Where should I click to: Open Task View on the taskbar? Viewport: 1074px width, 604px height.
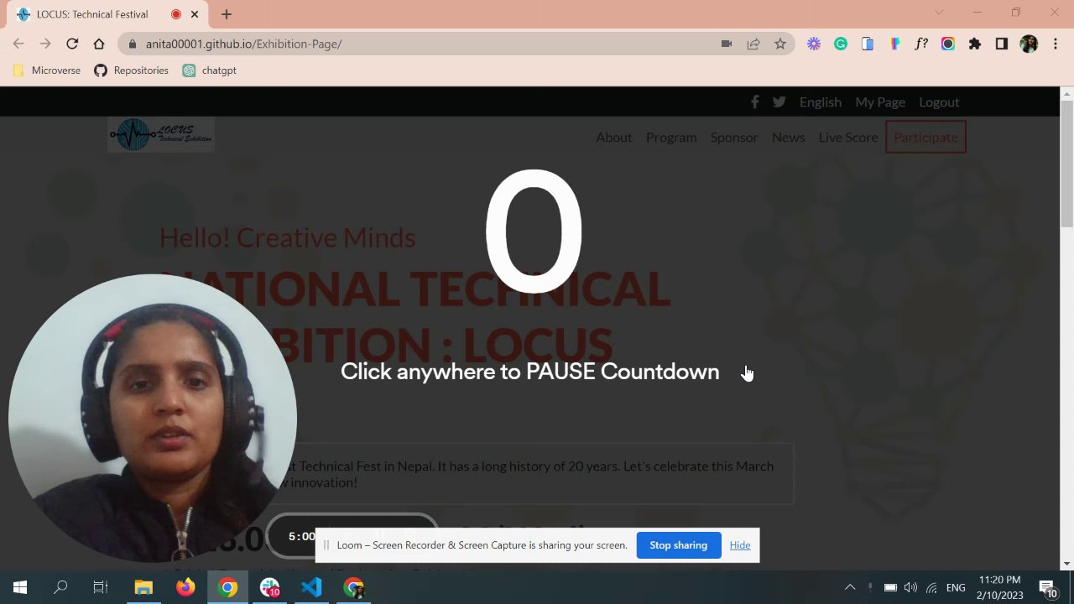101,587
